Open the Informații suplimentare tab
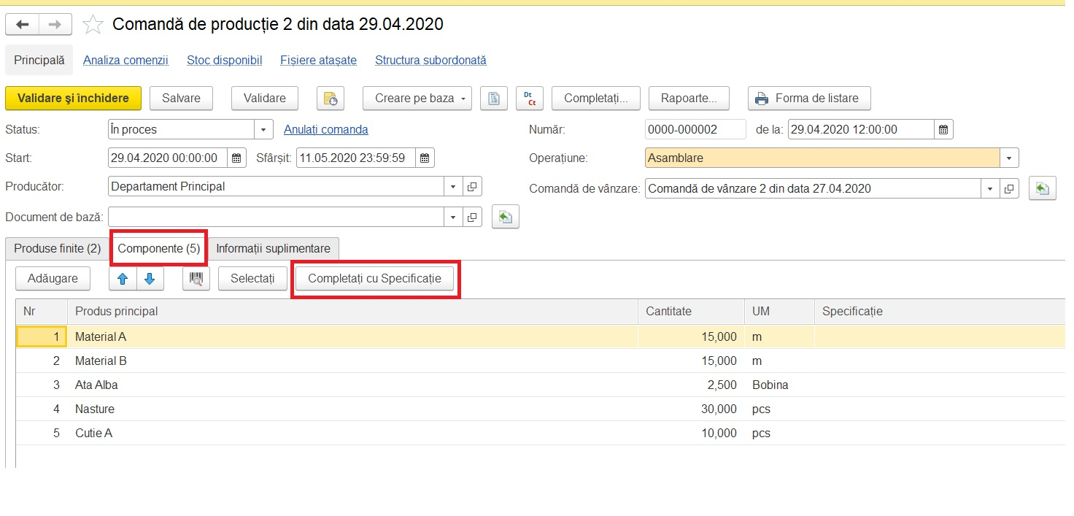The height and width of the screenshot is (516, 1074). point(273,249)
